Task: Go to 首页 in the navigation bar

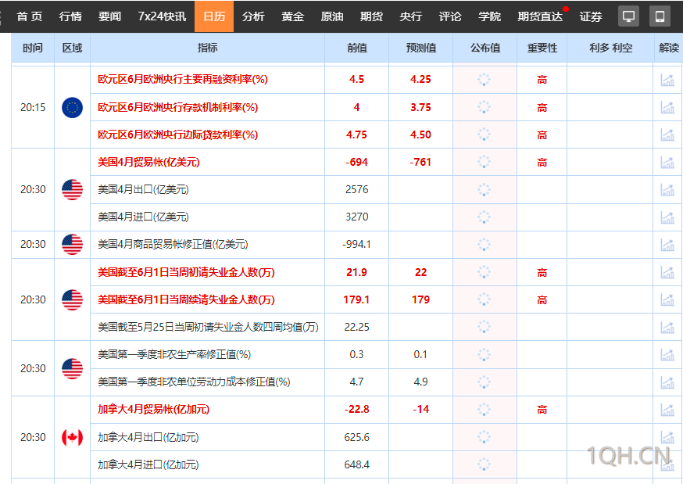Action: pos(30,16)
